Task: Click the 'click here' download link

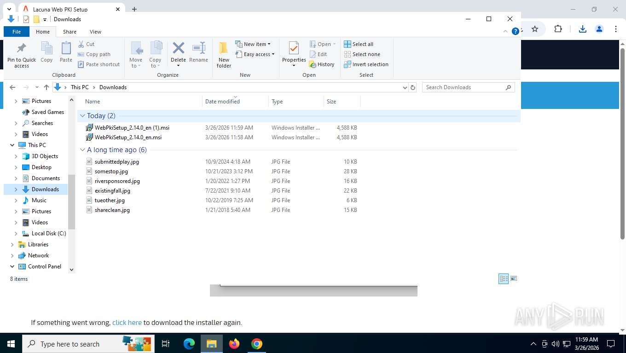Action: click(127, 323)
